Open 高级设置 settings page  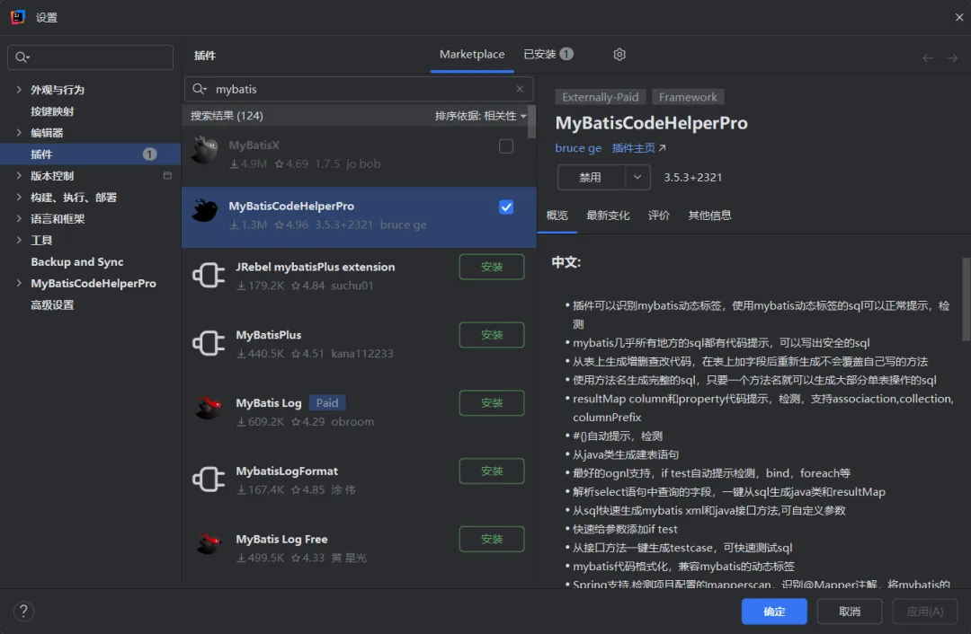click(52, 305)
